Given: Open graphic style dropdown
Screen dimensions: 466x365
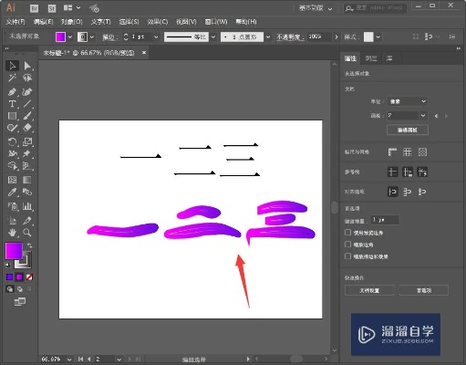Looking at the screenshot, I should (378, 36).
